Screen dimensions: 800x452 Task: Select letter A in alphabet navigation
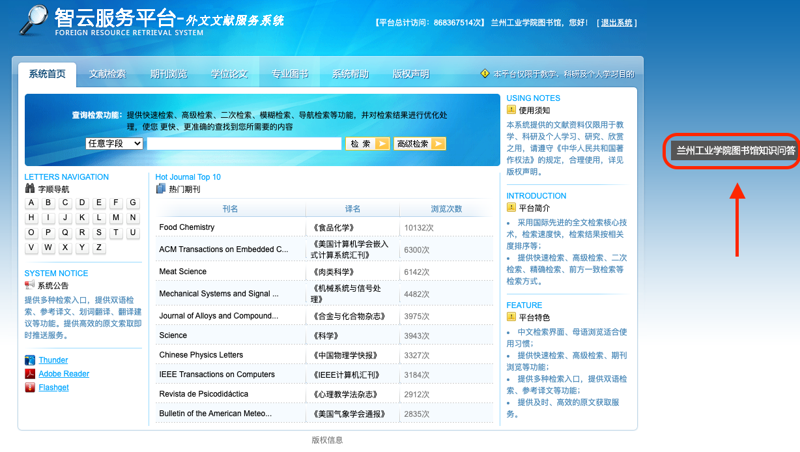click(x=31, y=203)
